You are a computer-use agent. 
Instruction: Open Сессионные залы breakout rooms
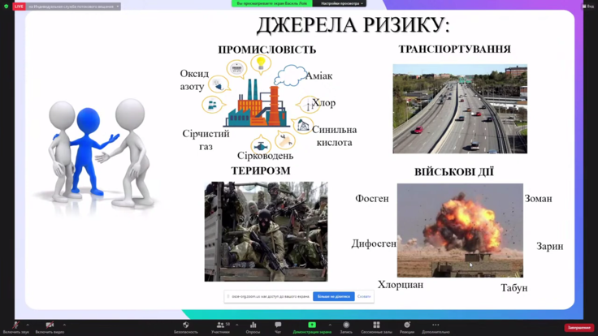[x=376, y=326]
